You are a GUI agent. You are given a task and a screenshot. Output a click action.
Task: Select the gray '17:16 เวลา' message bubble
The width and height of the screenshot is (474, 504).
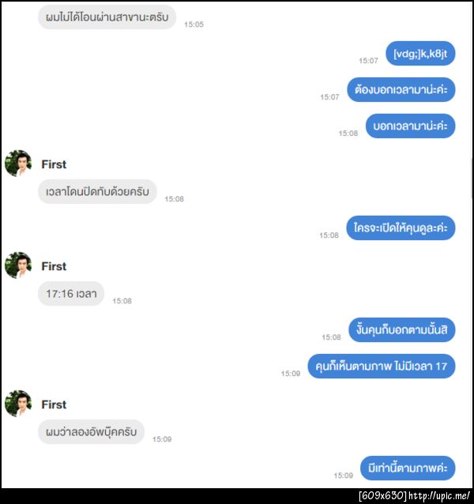click(71, 293)
